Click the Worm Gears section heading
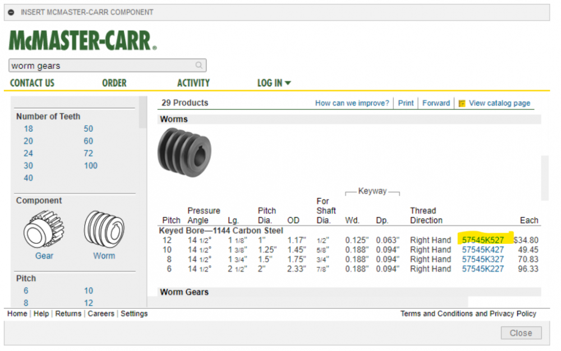The width and height of the screenshot is (561, 351). tap(184, 292)
